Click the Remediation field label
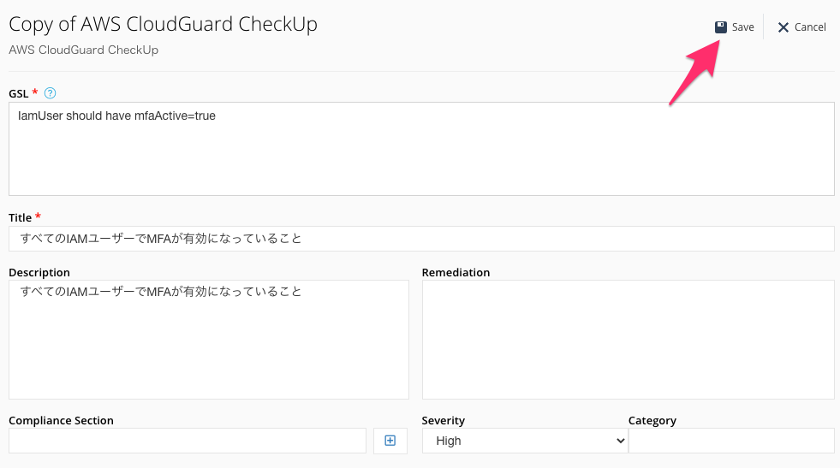The height and width of the screenshot is (468, 840). (x=456, y=272)
